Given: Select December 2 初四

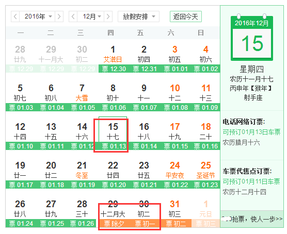Looking at the screenshot, I should [143, 54].
